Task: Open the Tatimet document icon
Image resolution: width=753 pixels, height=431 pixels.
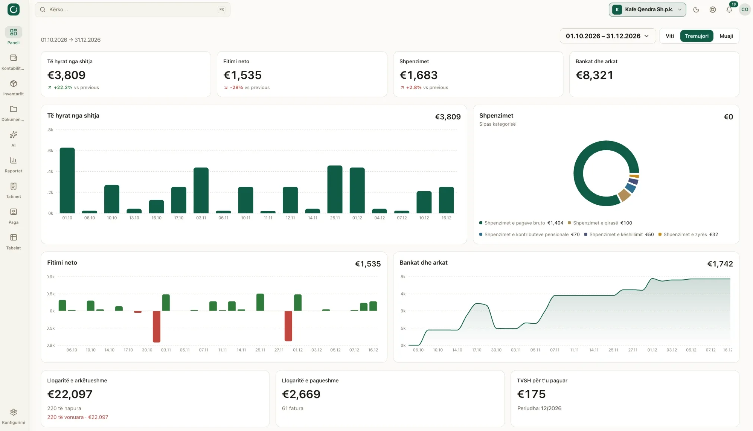Action: (14, 186)
